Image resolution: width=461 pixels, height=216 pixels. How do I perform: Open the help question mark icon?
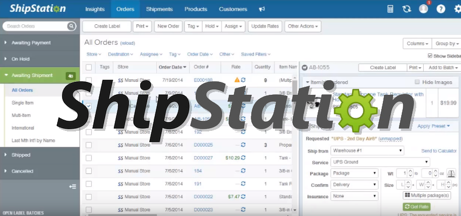click(x=441, y=9)
